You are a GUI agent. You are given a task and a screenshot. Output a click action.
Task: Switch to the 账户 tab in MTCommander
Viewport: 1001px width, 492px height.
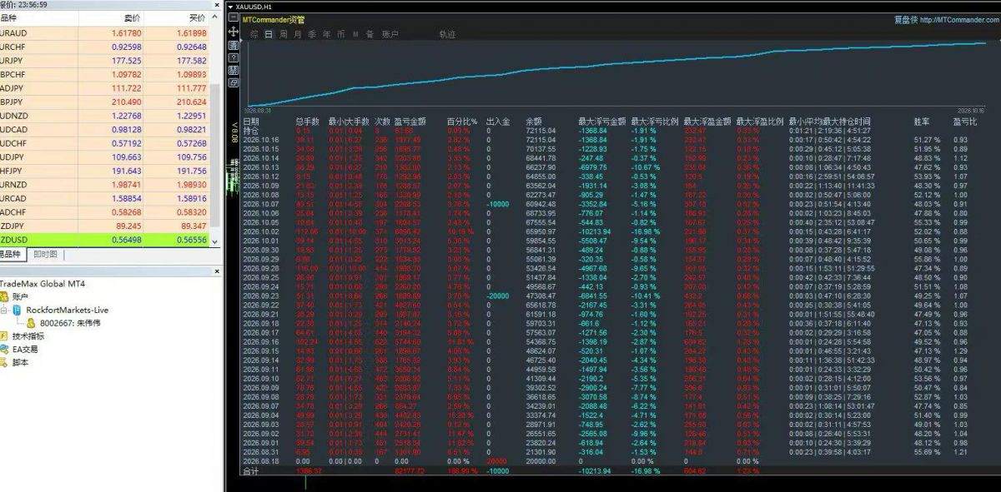(x=390, y=34)
